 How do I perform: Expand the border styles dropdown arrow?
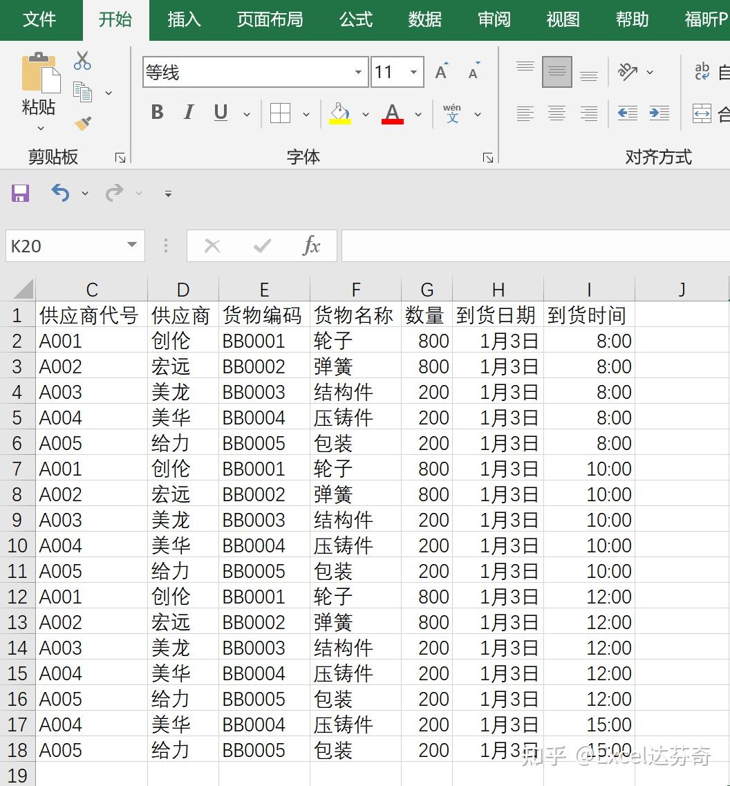(x=306, y=113)
